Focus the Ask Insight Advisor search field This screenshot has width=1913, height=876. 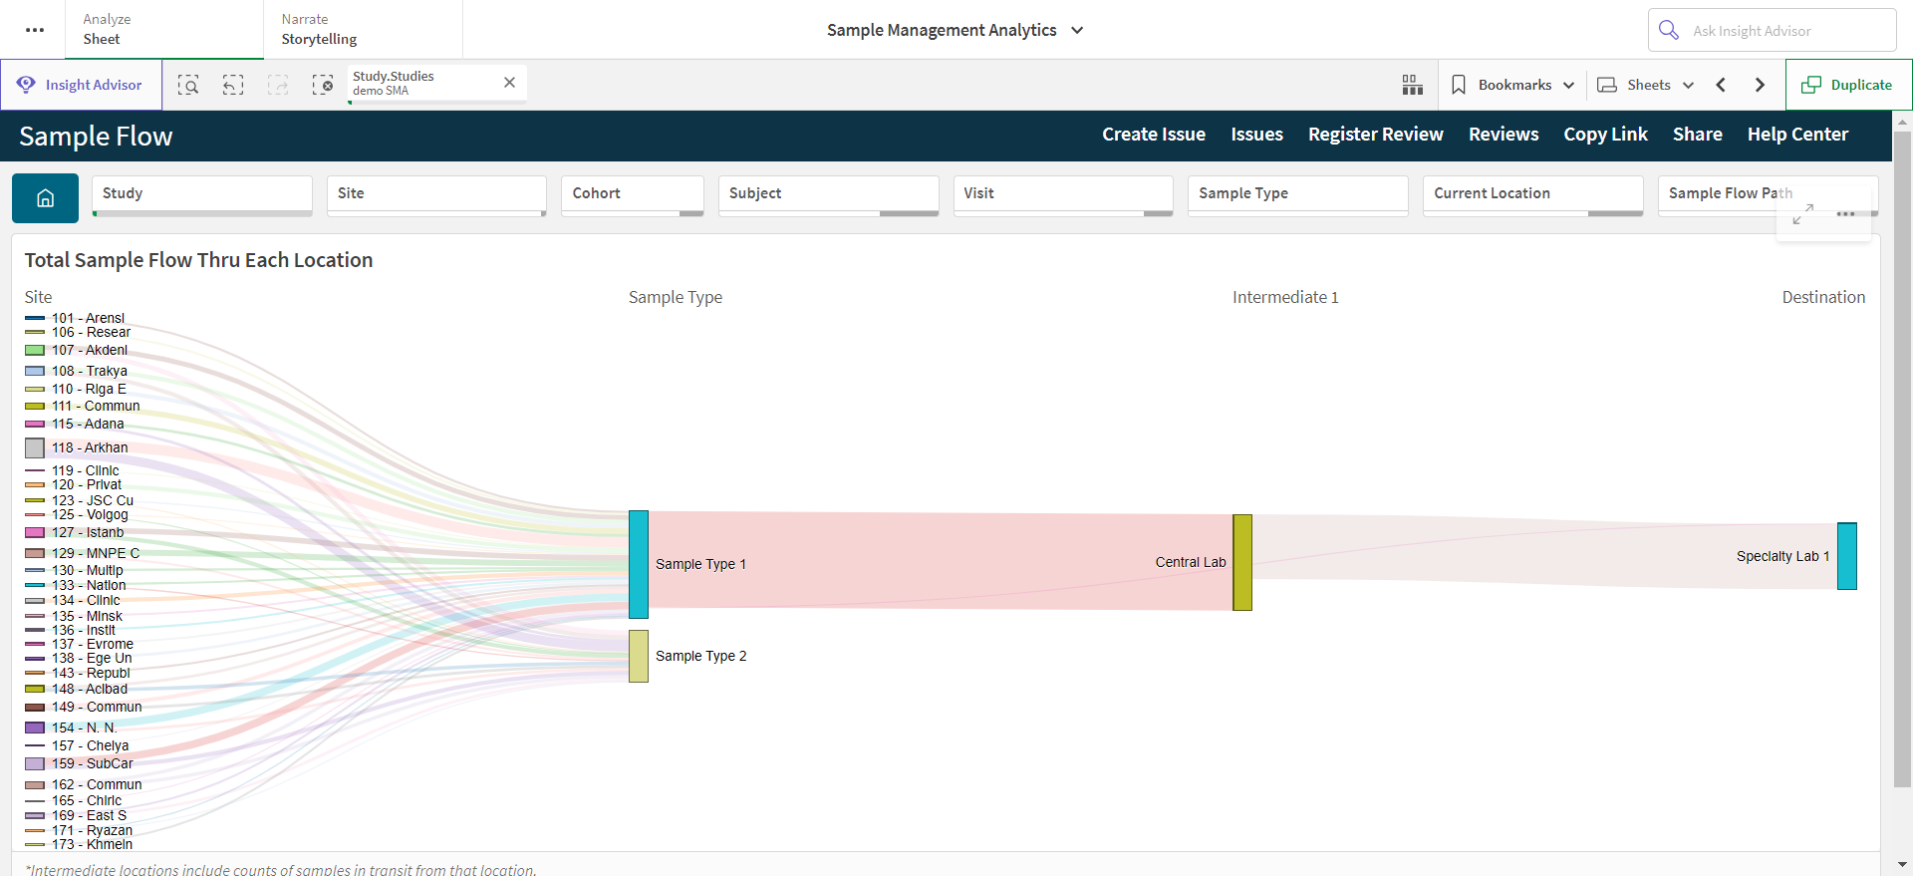click(1773, 30)
